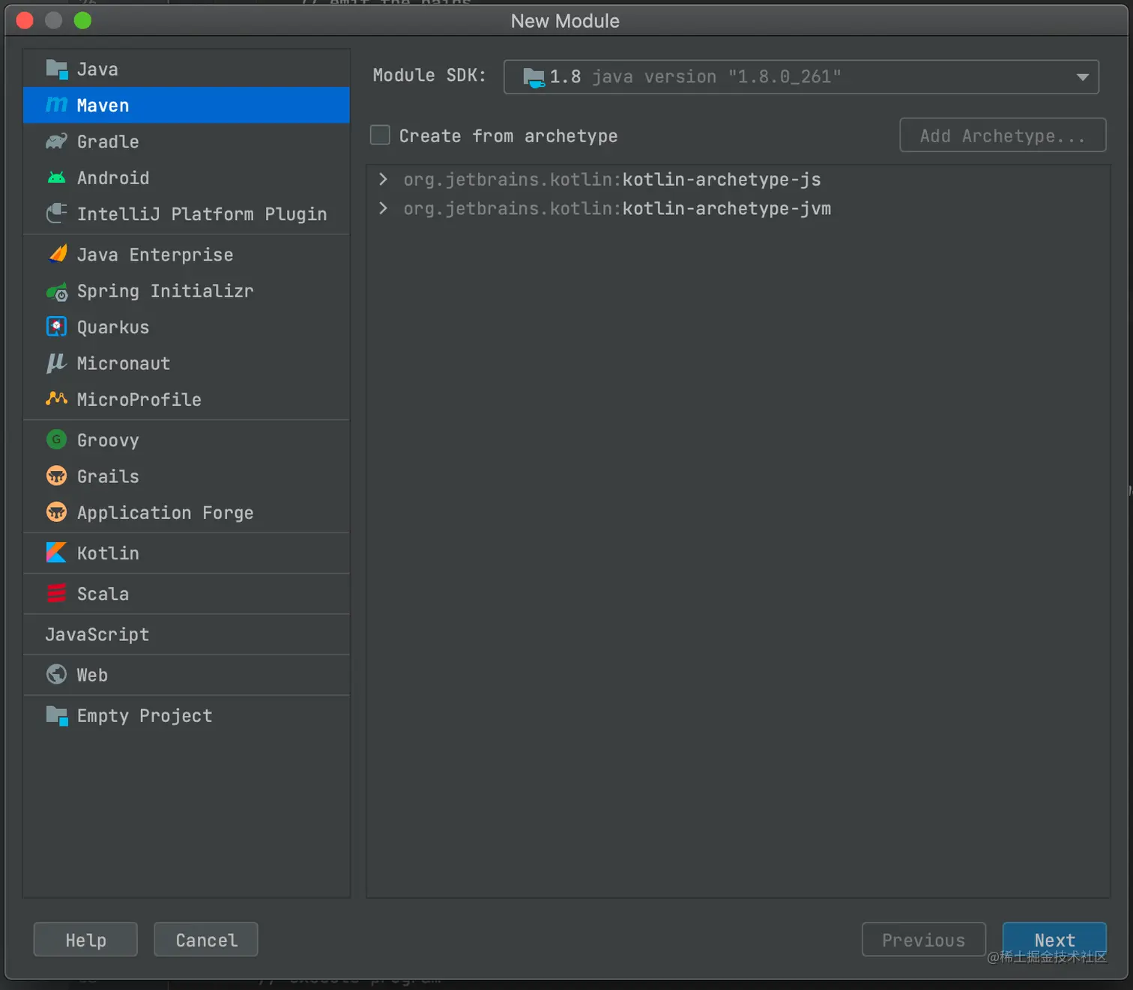
Task: Click the Grails label text
Action: point(108,476)
